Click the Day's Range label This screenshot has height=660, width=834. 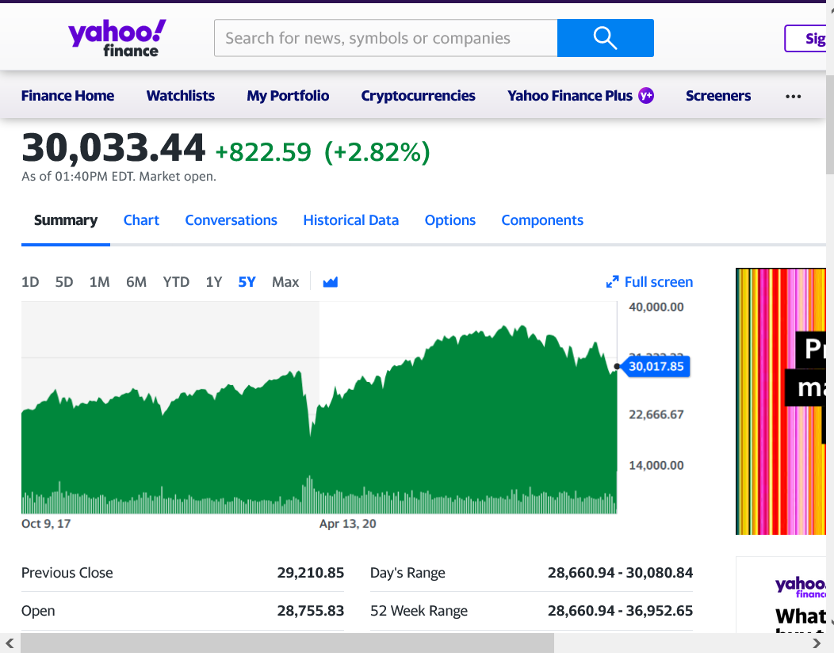point(407,573)
